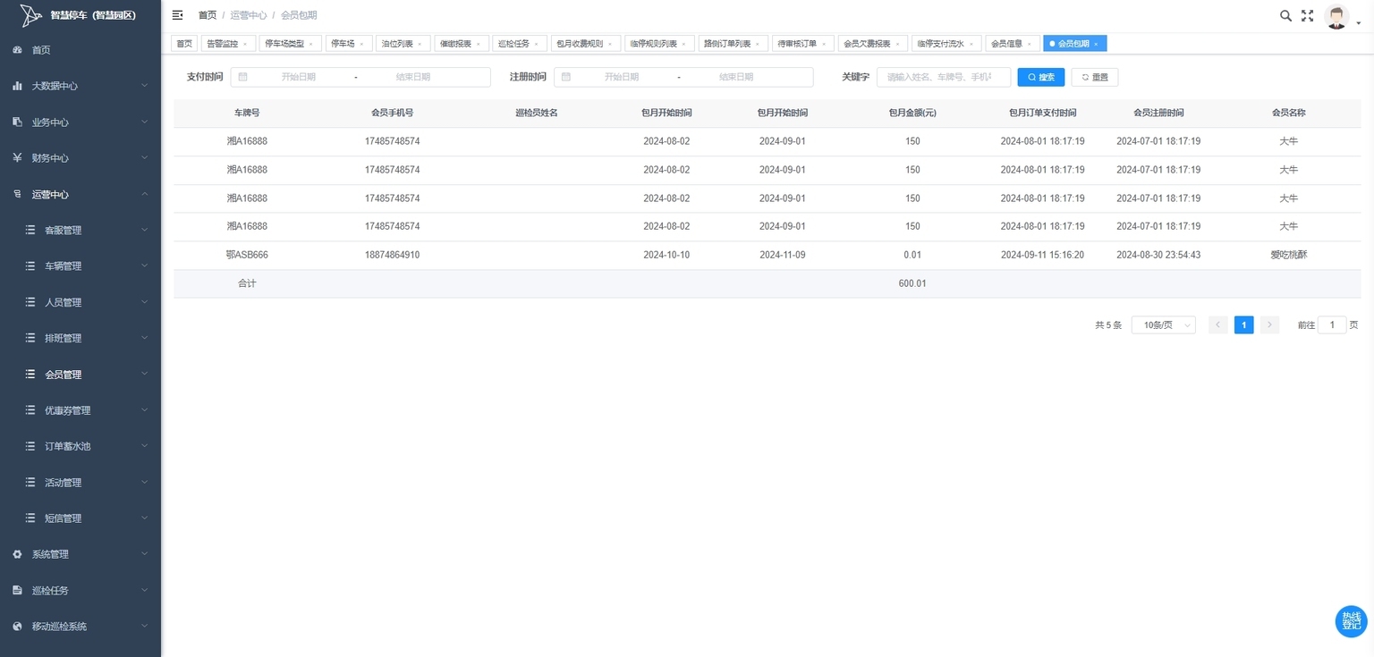Toggle fullscreen mode icon
Image resolution: width=1374 pixels, height=657 pixels.
click(x=1308, y=15)
